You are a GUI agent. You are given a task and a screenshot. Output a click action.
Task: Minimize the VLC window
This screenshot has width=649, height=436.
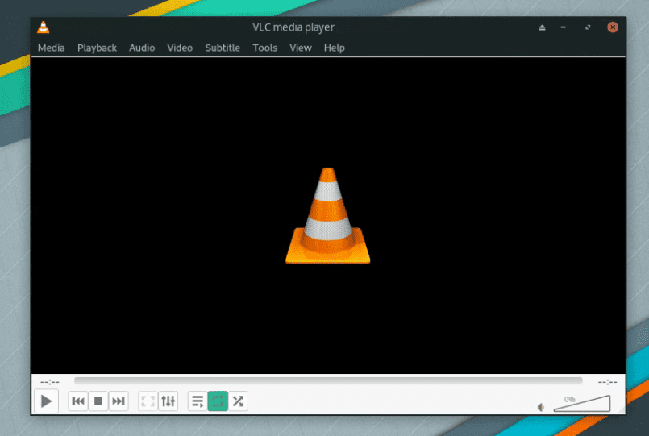pos(563,27)
